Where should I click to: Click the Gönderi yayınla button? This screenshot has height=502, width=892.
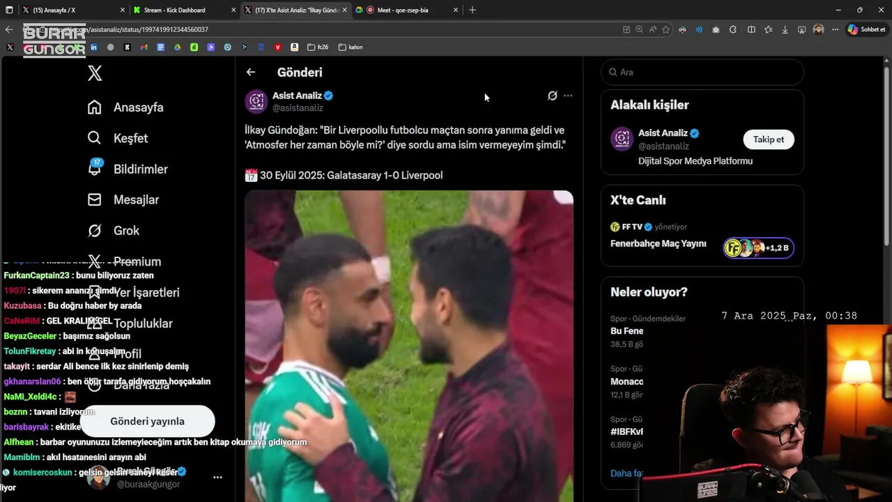coord(148,421)
